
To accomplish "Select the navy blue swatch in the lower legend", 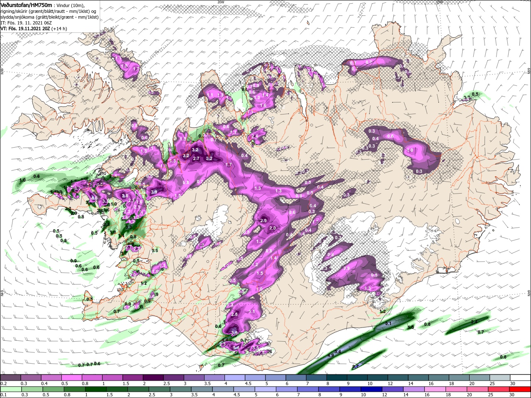I will pyautogui.click(x=371, y=389).
